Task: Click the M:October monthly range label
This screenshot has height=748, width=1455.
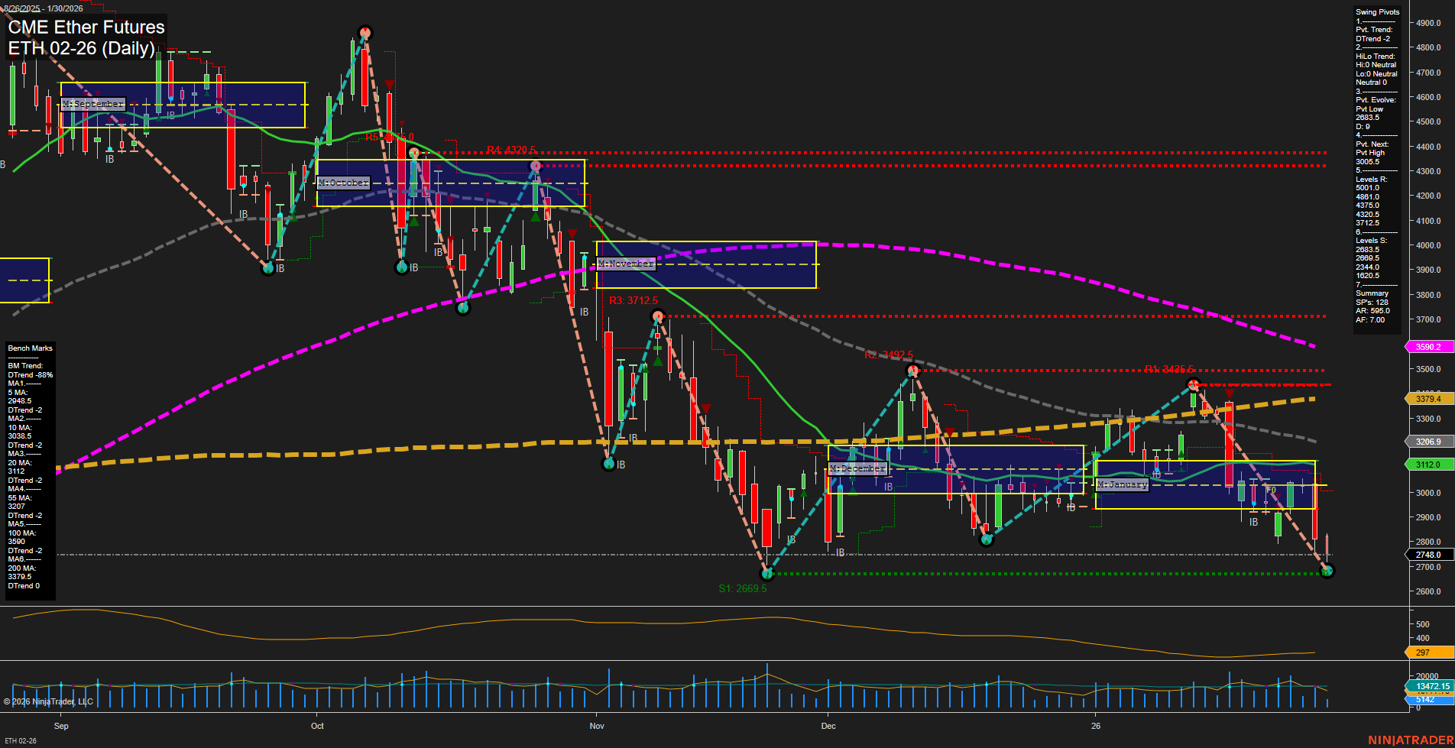Action: 343,183
